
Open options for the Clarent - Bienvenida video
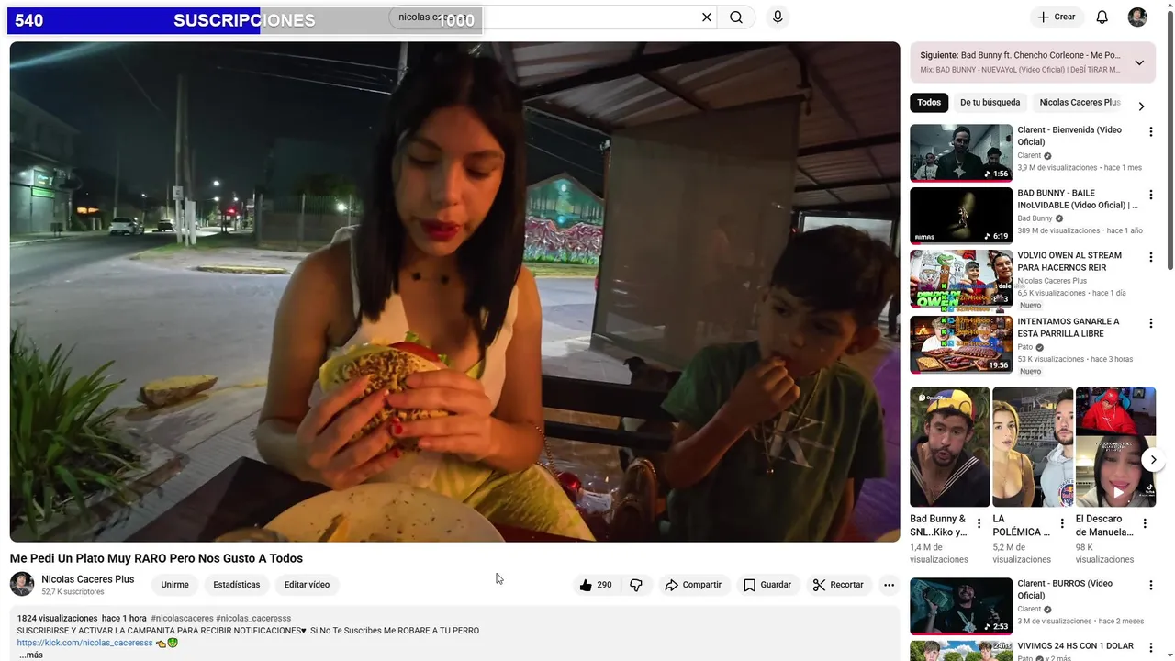(x=1150, y=132)
